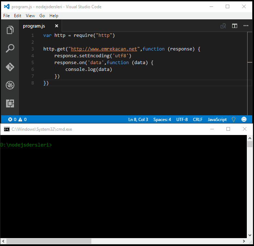
Task: Close the program.js editor tab
Action: click(57, 26)
